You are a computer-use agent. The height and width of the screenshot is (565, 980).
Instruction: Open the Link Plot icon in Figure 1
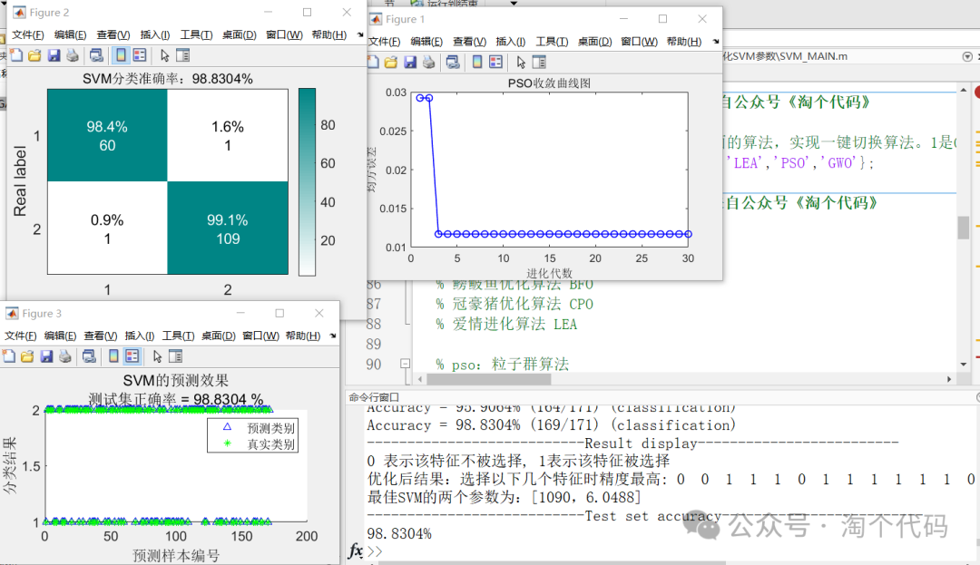pos(452,63)
